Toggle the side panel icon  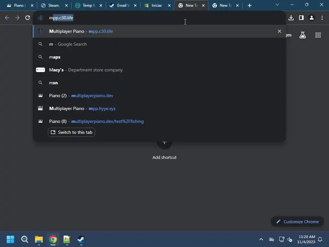click(301, 18)
